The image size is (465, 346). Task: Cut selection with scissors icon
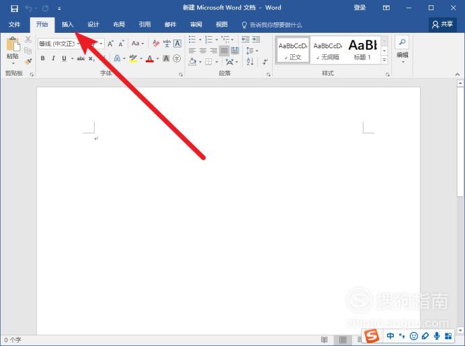click(x=28, y=40)
